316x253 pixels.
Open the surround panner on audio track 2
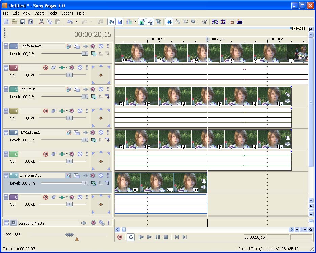pos(101,75)
